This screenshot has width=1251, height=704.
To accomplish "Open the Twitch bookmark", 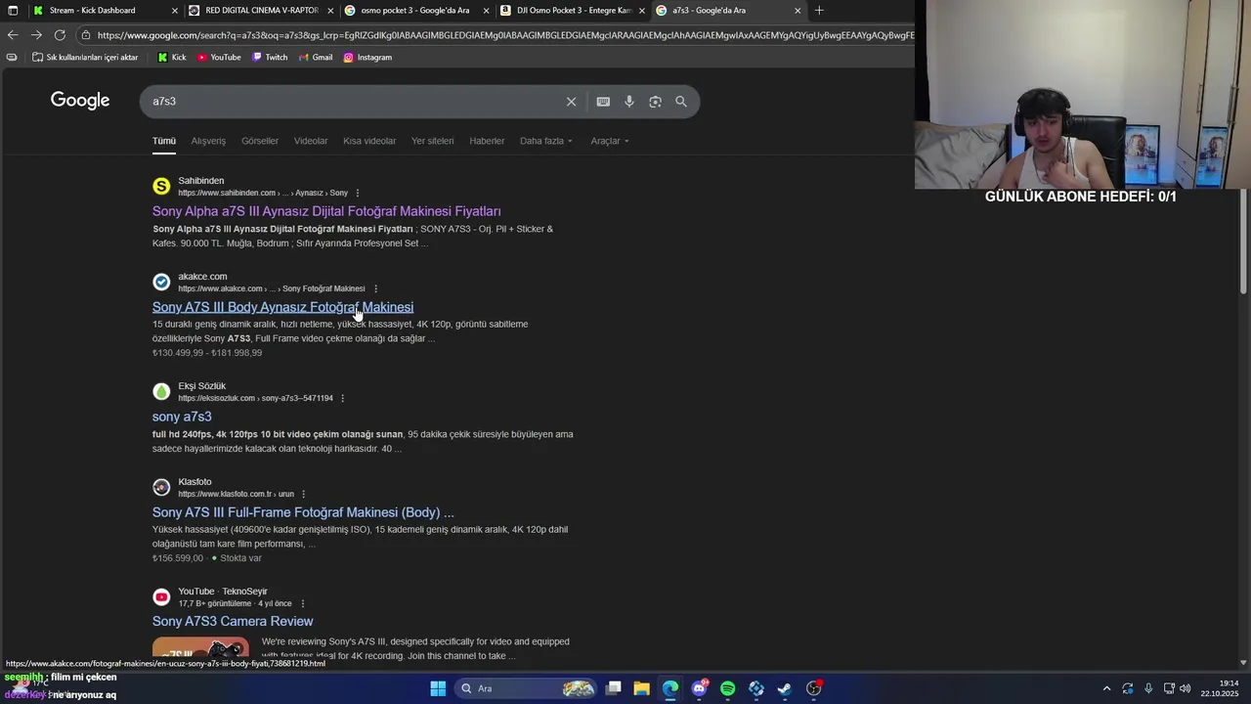I will tap(270, 57).
